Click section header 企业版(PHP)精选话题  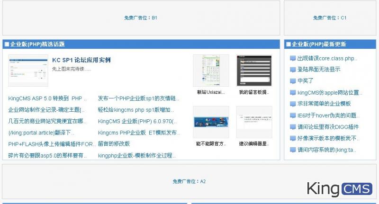141,44
